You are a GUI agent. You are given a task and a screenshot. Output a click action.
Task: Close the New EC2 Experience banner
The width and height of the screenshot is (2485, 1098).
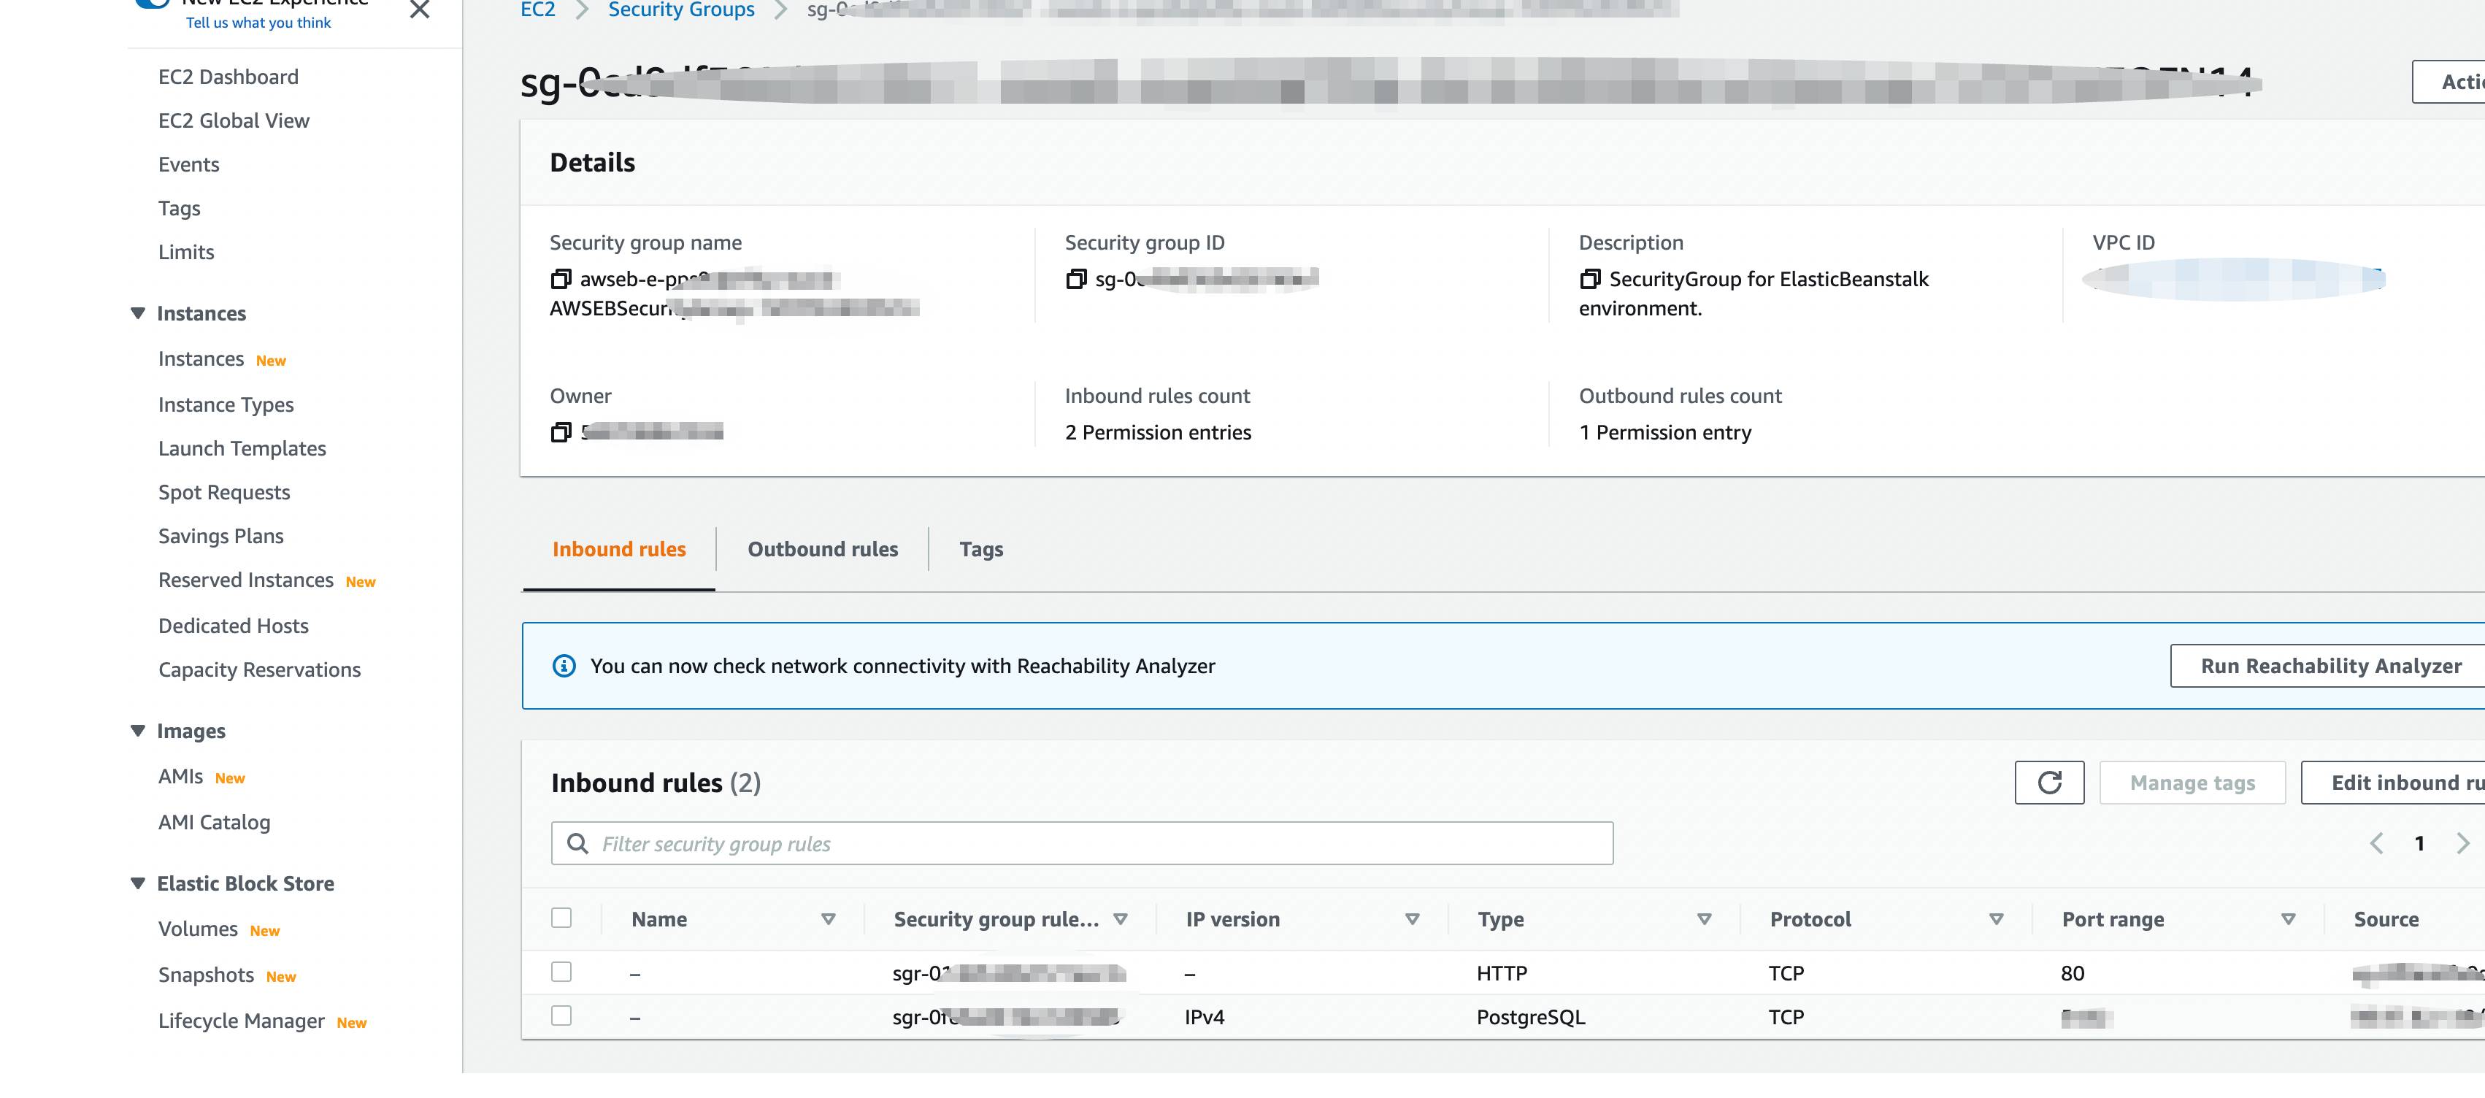click(x=420, y=9)
